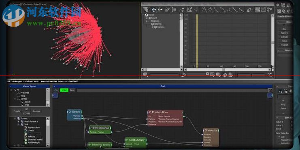Select the Move Keys tool
This screenshot has height=150, width=300.
[153, 10]
